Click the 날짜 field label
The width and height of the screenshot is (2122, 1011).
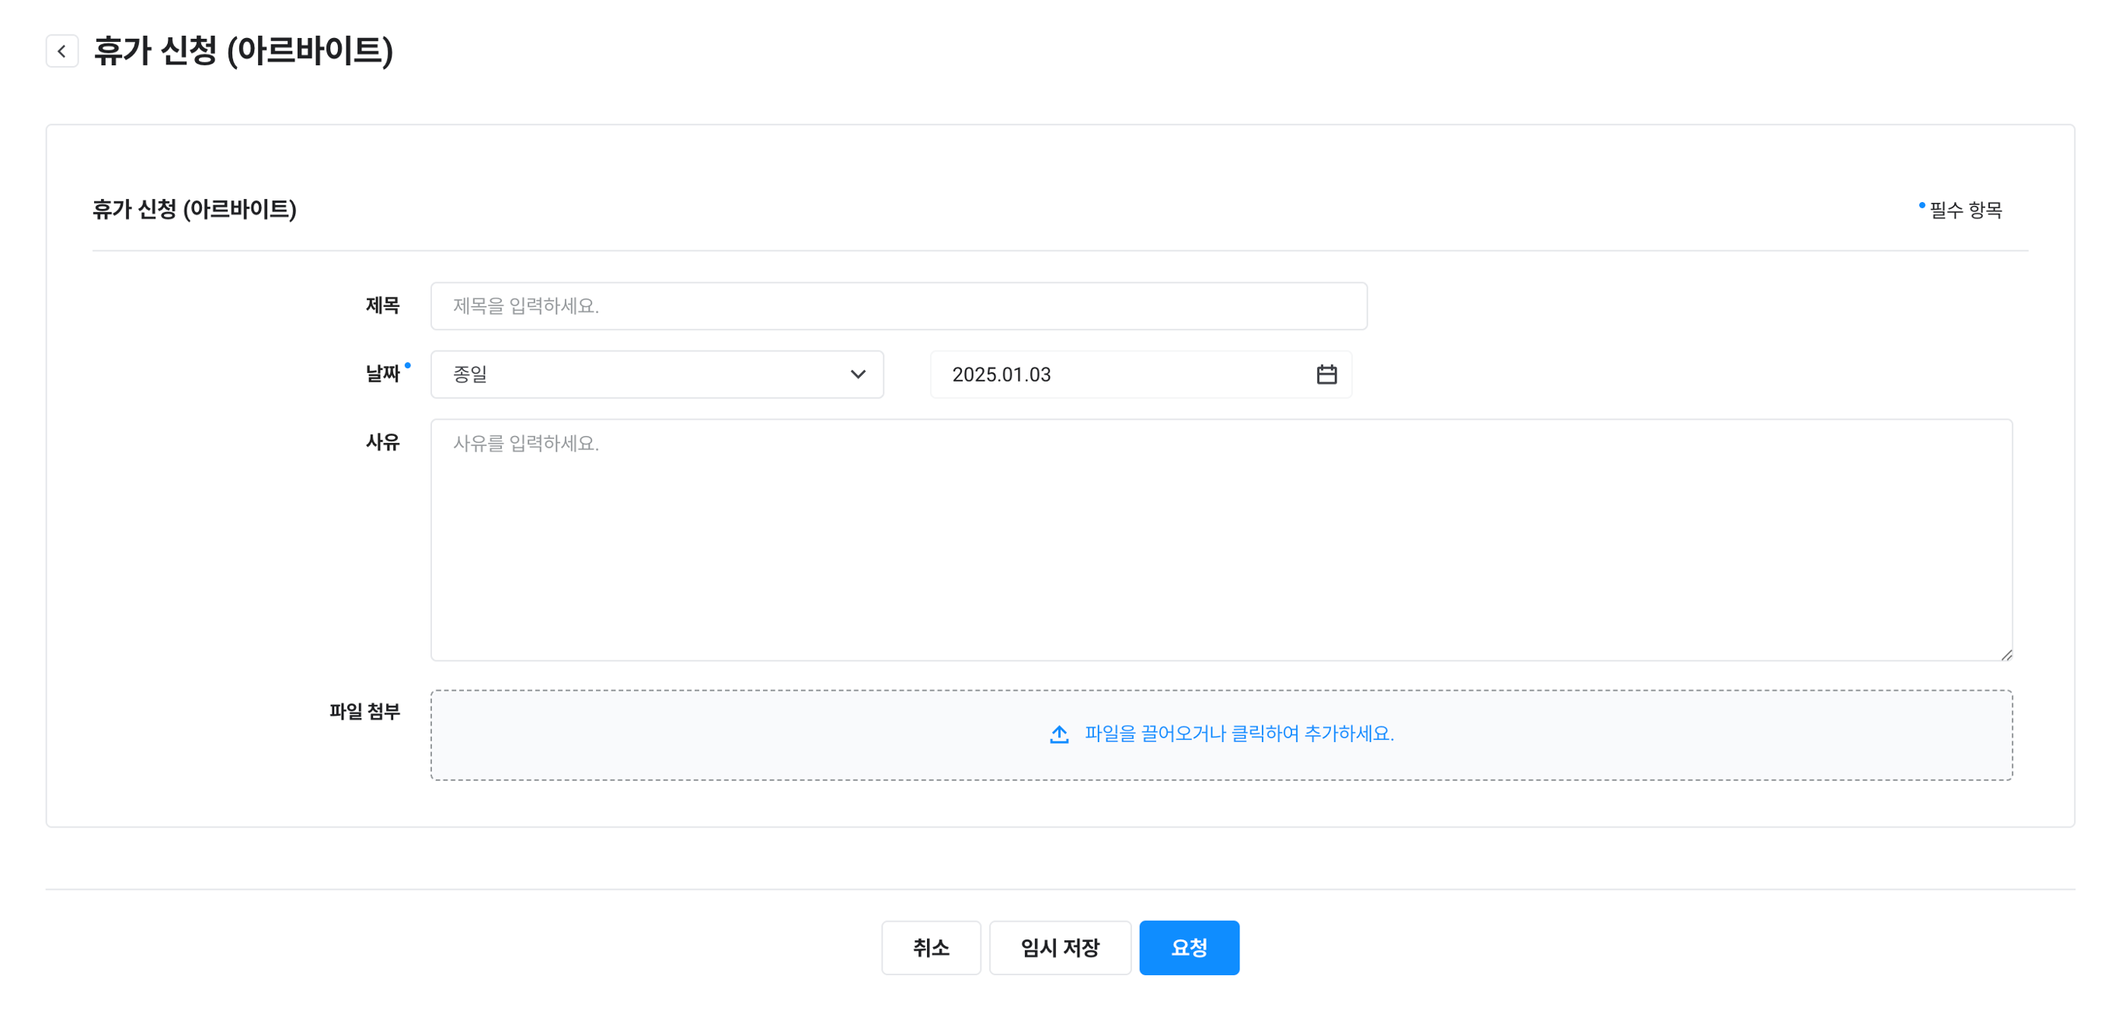tap(382, 374)
